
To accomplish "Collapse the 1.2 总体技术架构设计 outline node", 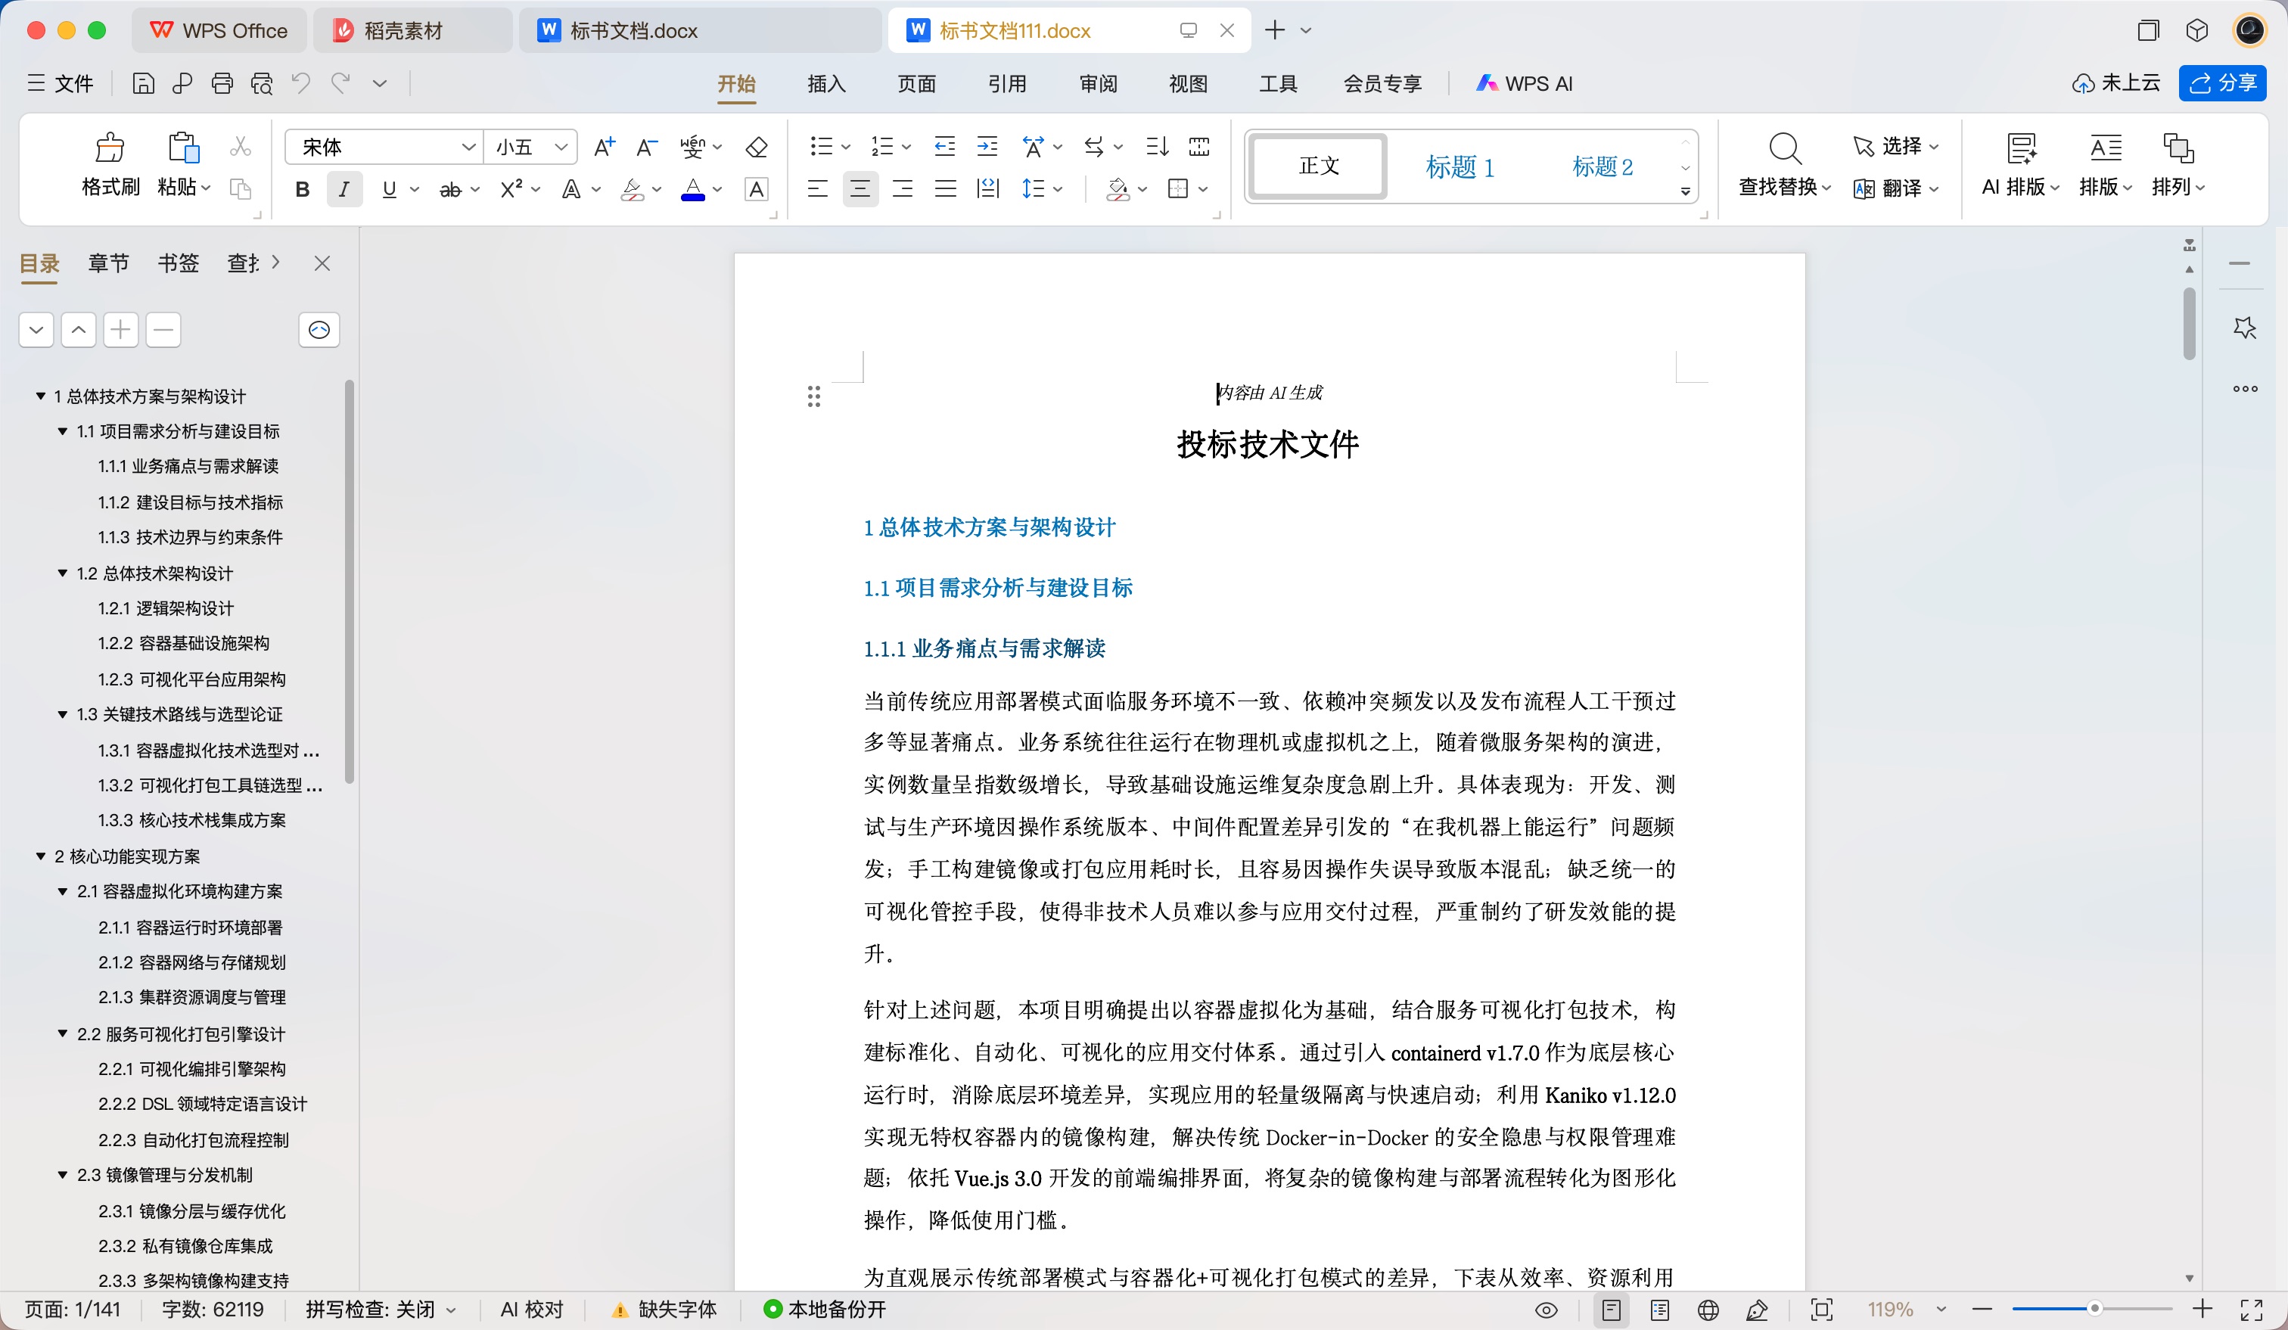I will pyautogui.click(x=63, y=573).
